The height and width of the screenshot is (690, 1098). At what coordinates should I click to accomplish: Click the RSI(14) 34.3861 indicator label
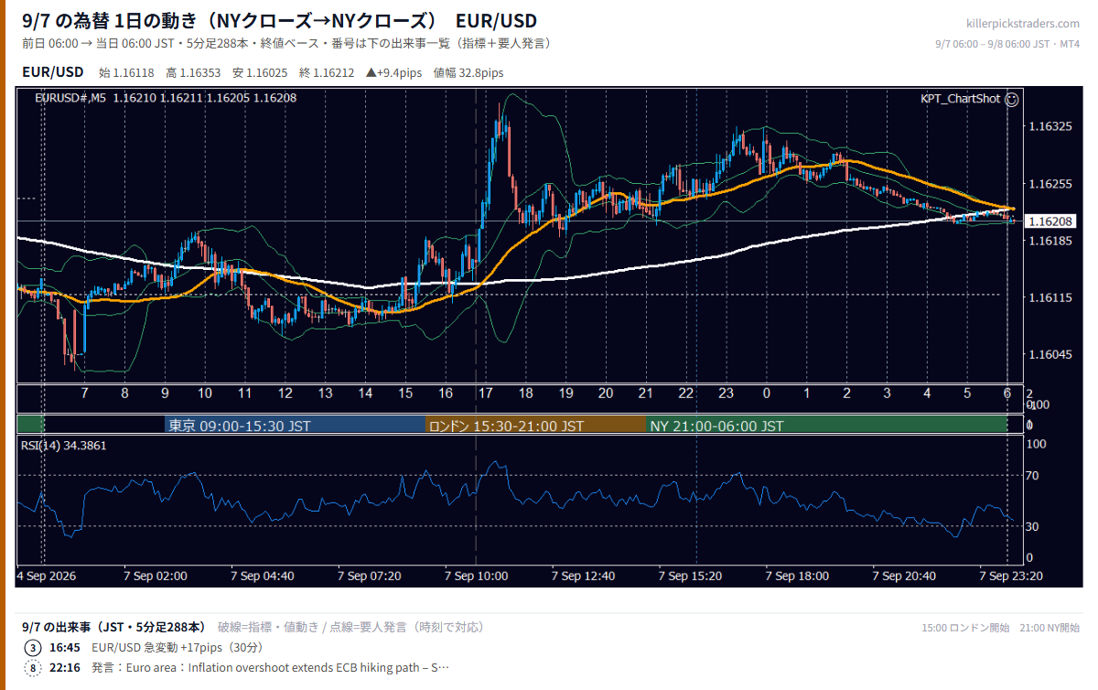click(64, 446)
